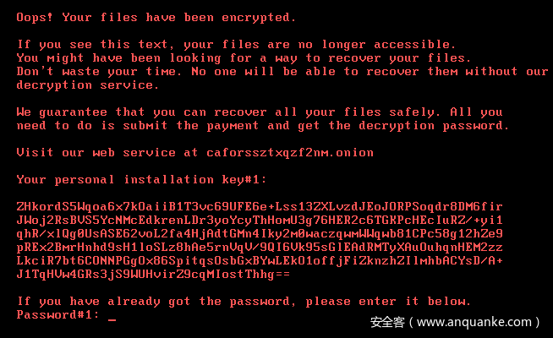
Task: Select the key line starting with JWoj2RsBVS5
Action: [x=259, y=220]
